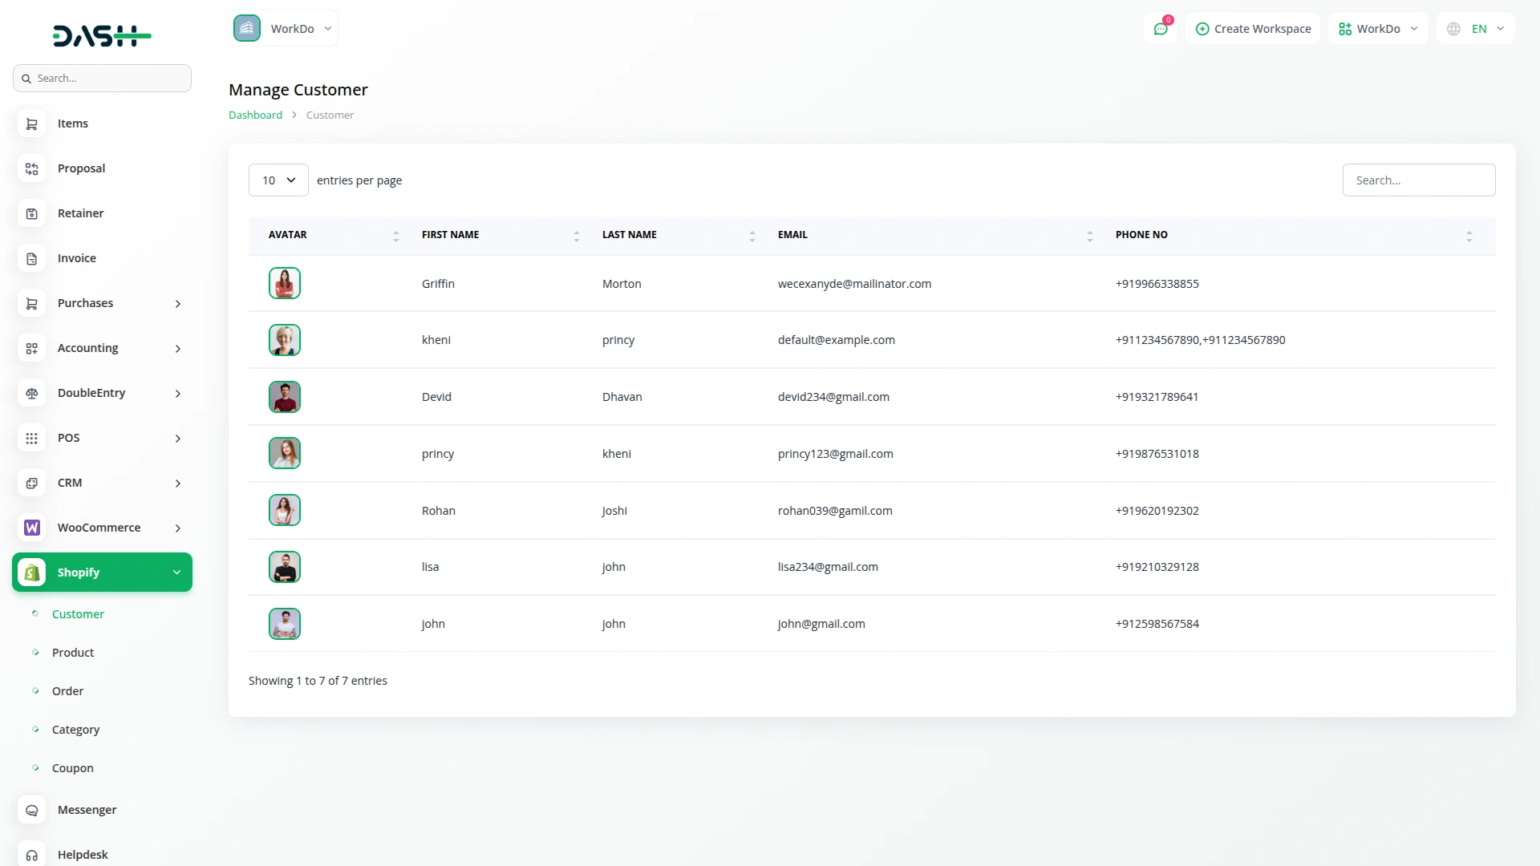Open the POS module icon
The height and width of the screenshot is (866, 1540).
click(x=31, y=438)
